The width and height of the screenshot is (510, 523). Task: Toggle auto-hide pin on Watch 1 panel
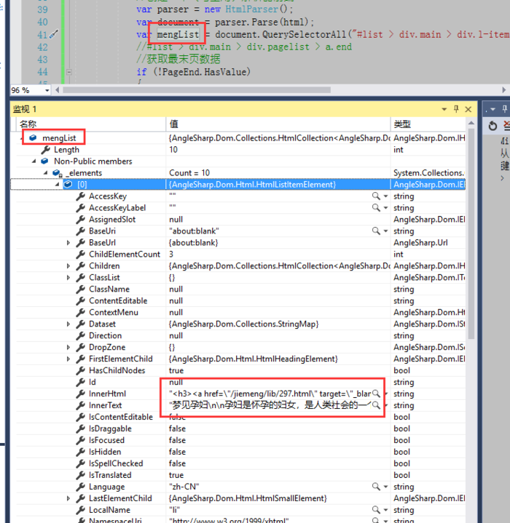tap(456, 109)
